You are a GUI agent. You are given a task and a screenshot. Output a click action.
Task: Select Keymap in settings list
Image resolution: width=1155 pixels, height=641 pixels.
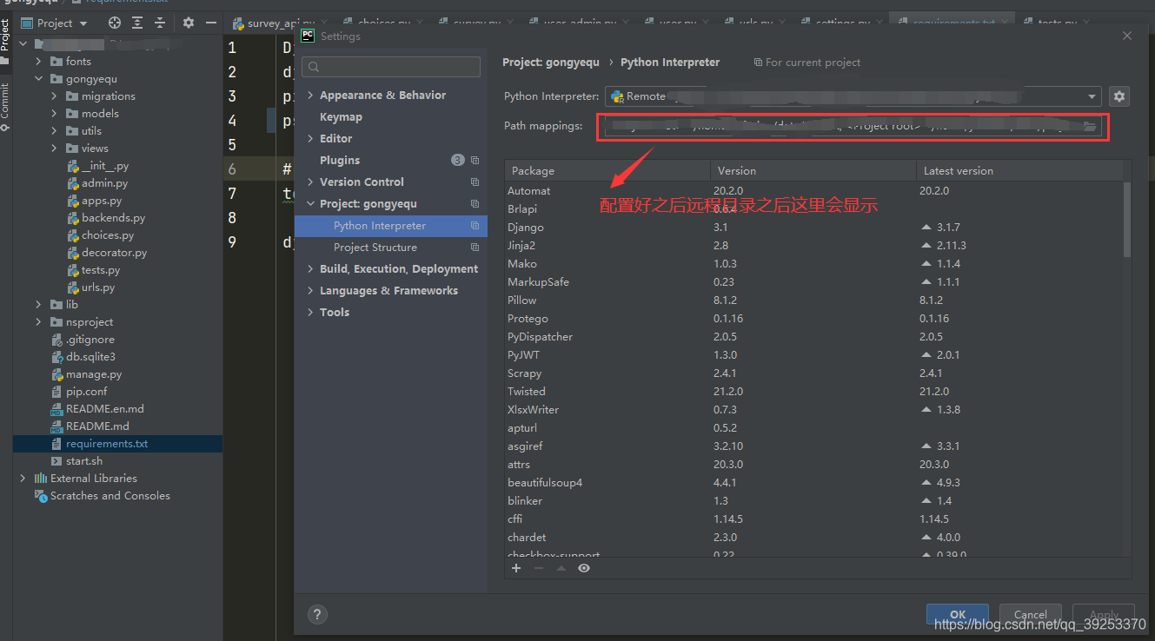point(341,117)
